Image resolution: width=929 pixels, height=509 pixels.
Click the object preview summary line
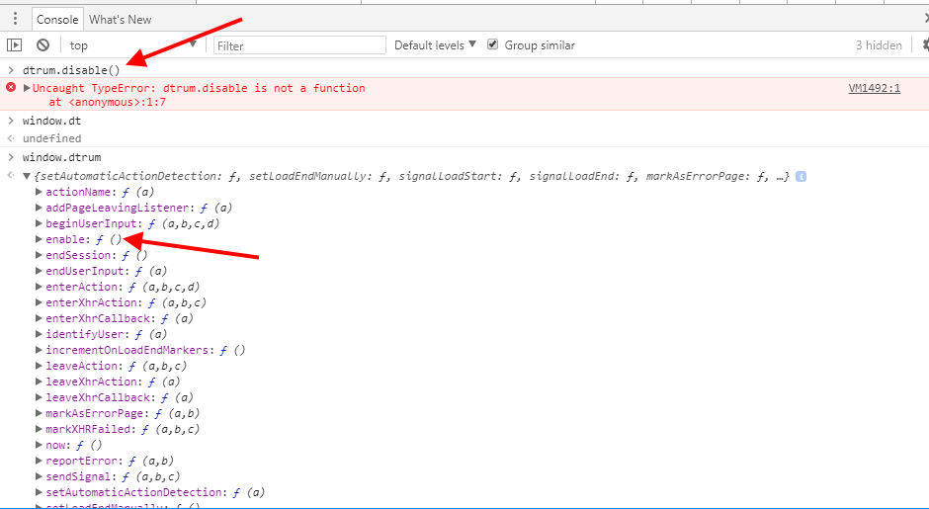pyautogui.click(x=412, y=176)
